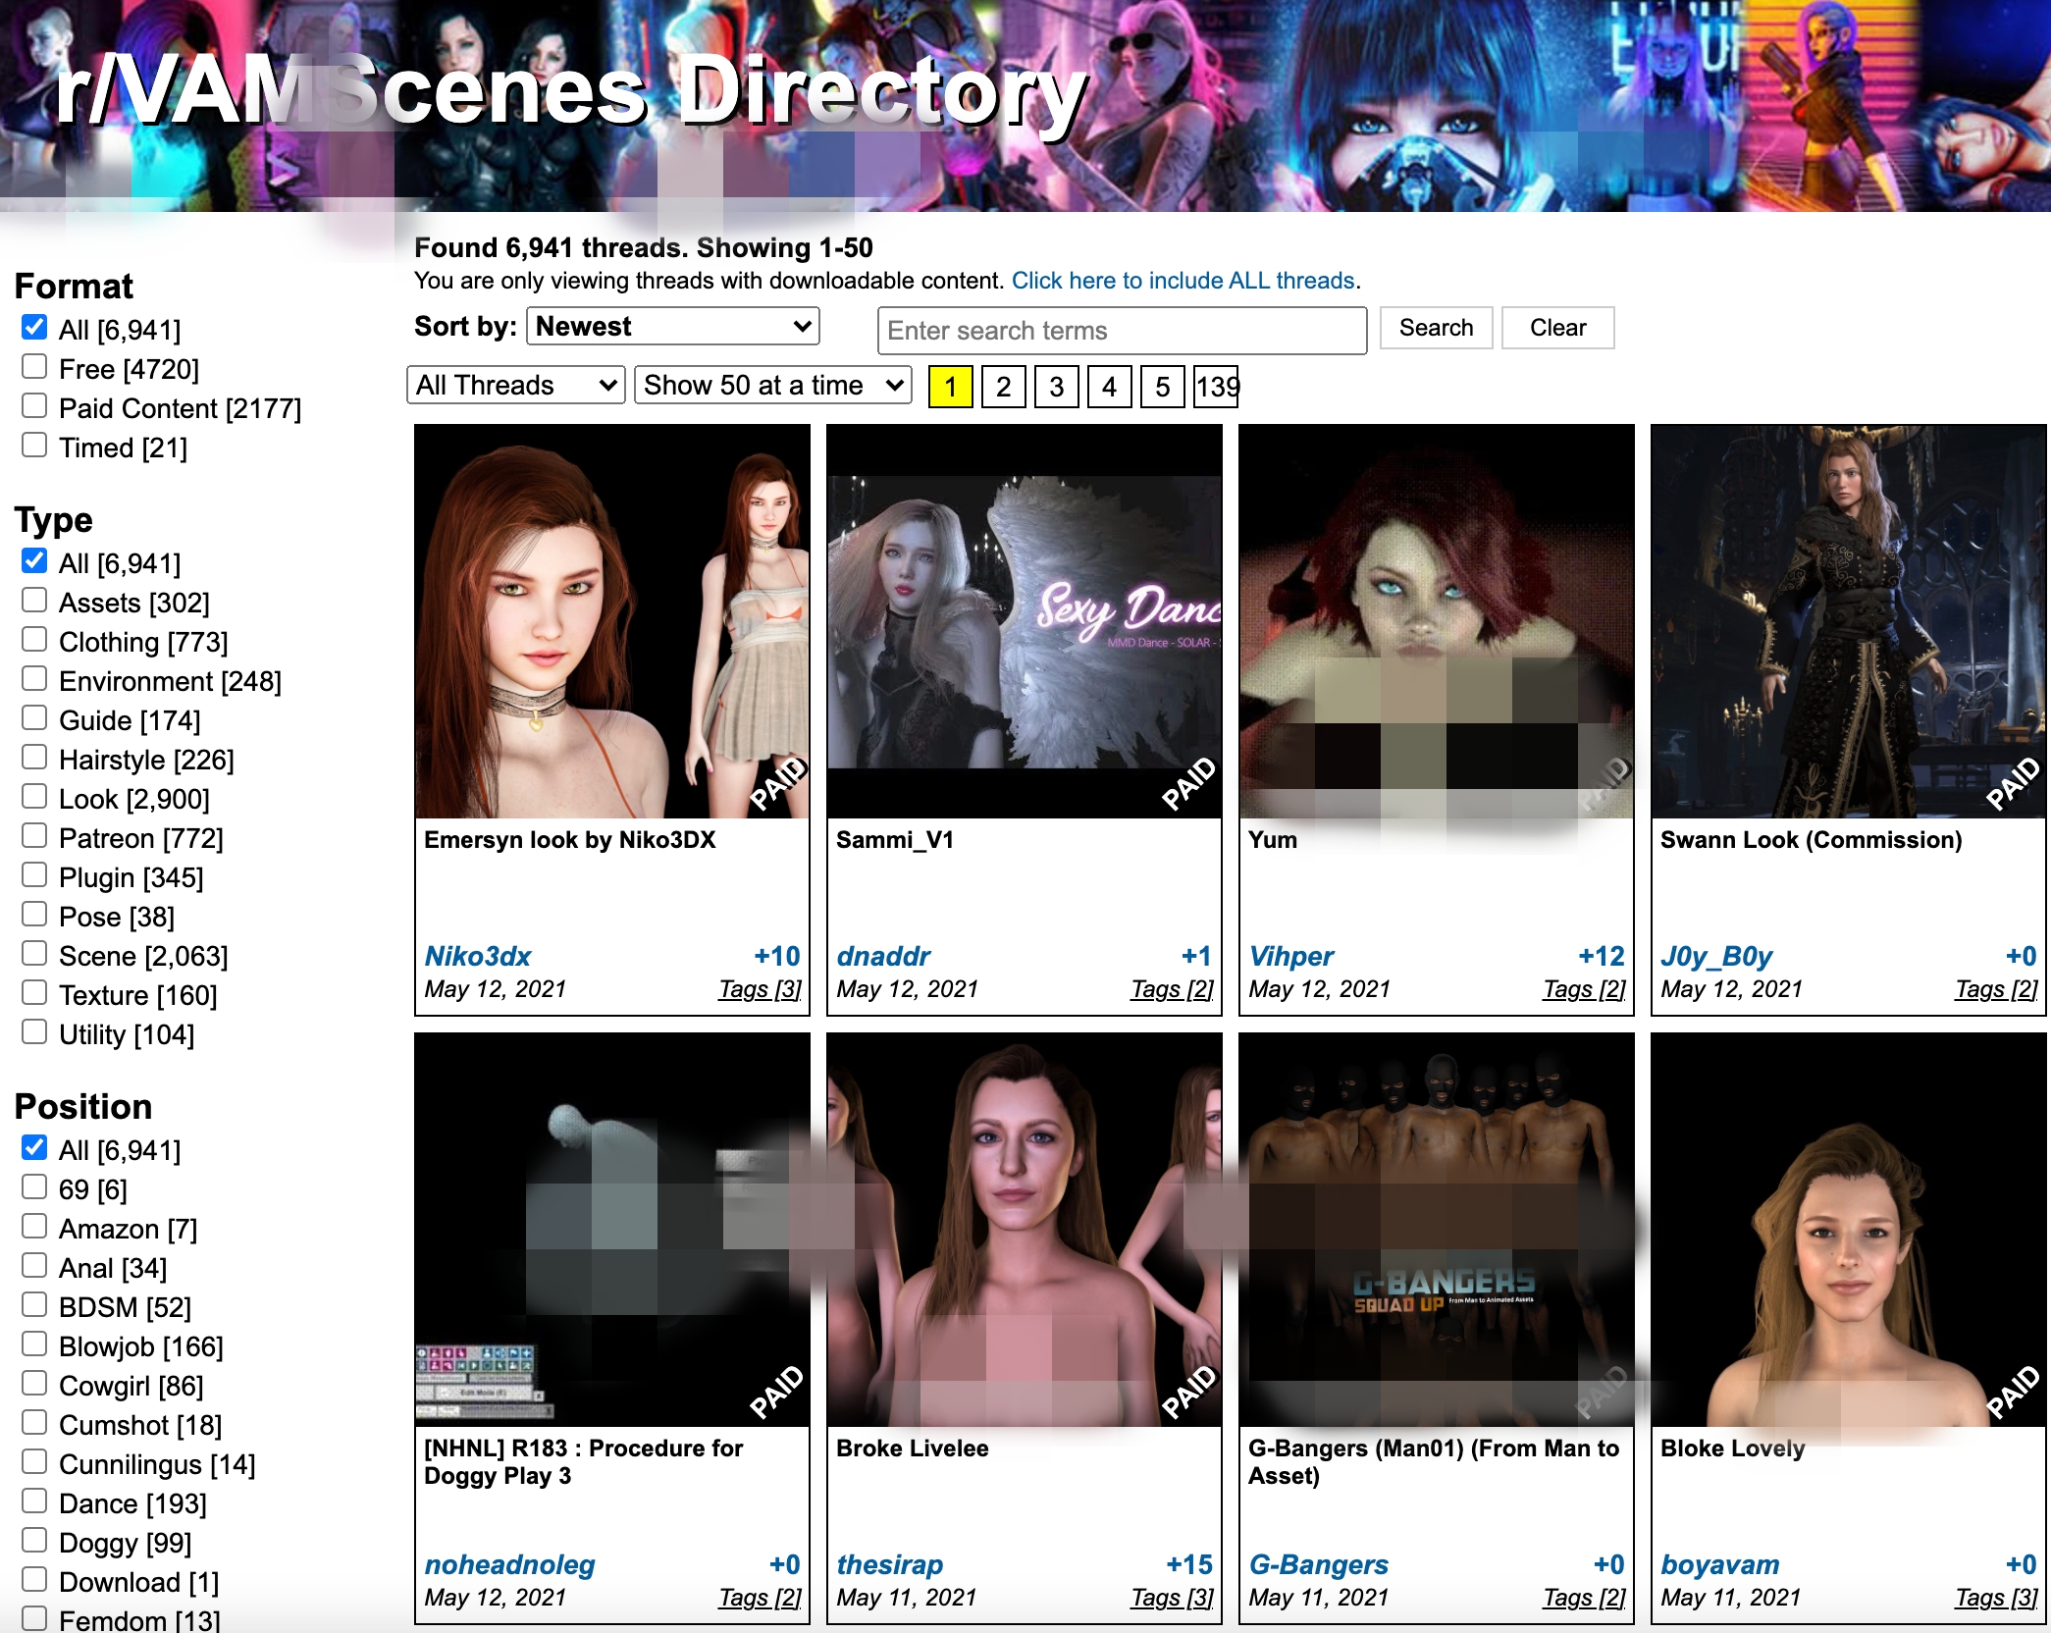Toggle the Dance position checkbox
Screen dimensions: 2051x1633
point(34,1502)
